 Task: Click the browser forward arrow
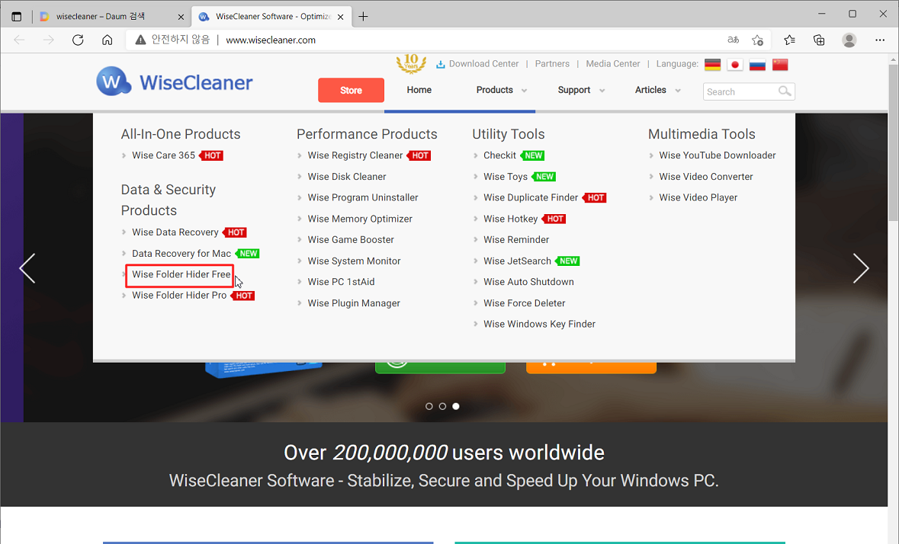[x=49, y=40]
